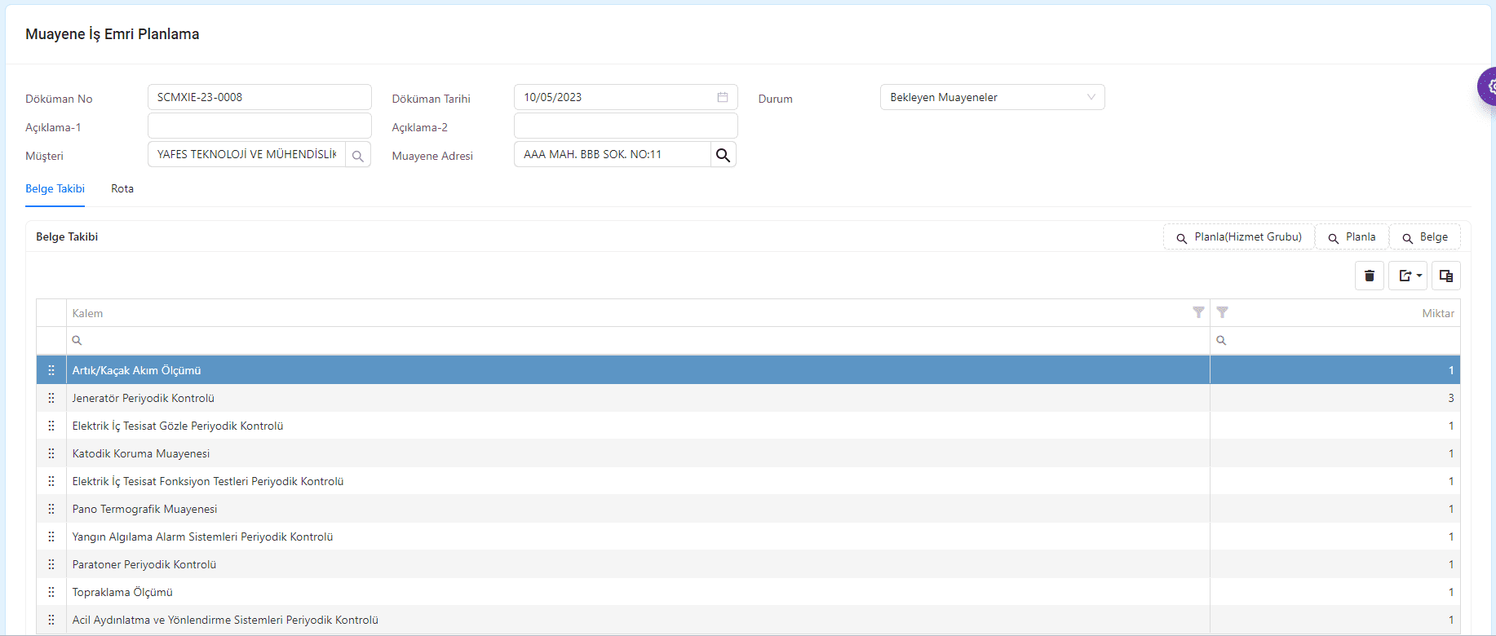1496x636 pixels.
Task: Click drag handle of Acil Aydınlatma row
Action: [51, 620]
